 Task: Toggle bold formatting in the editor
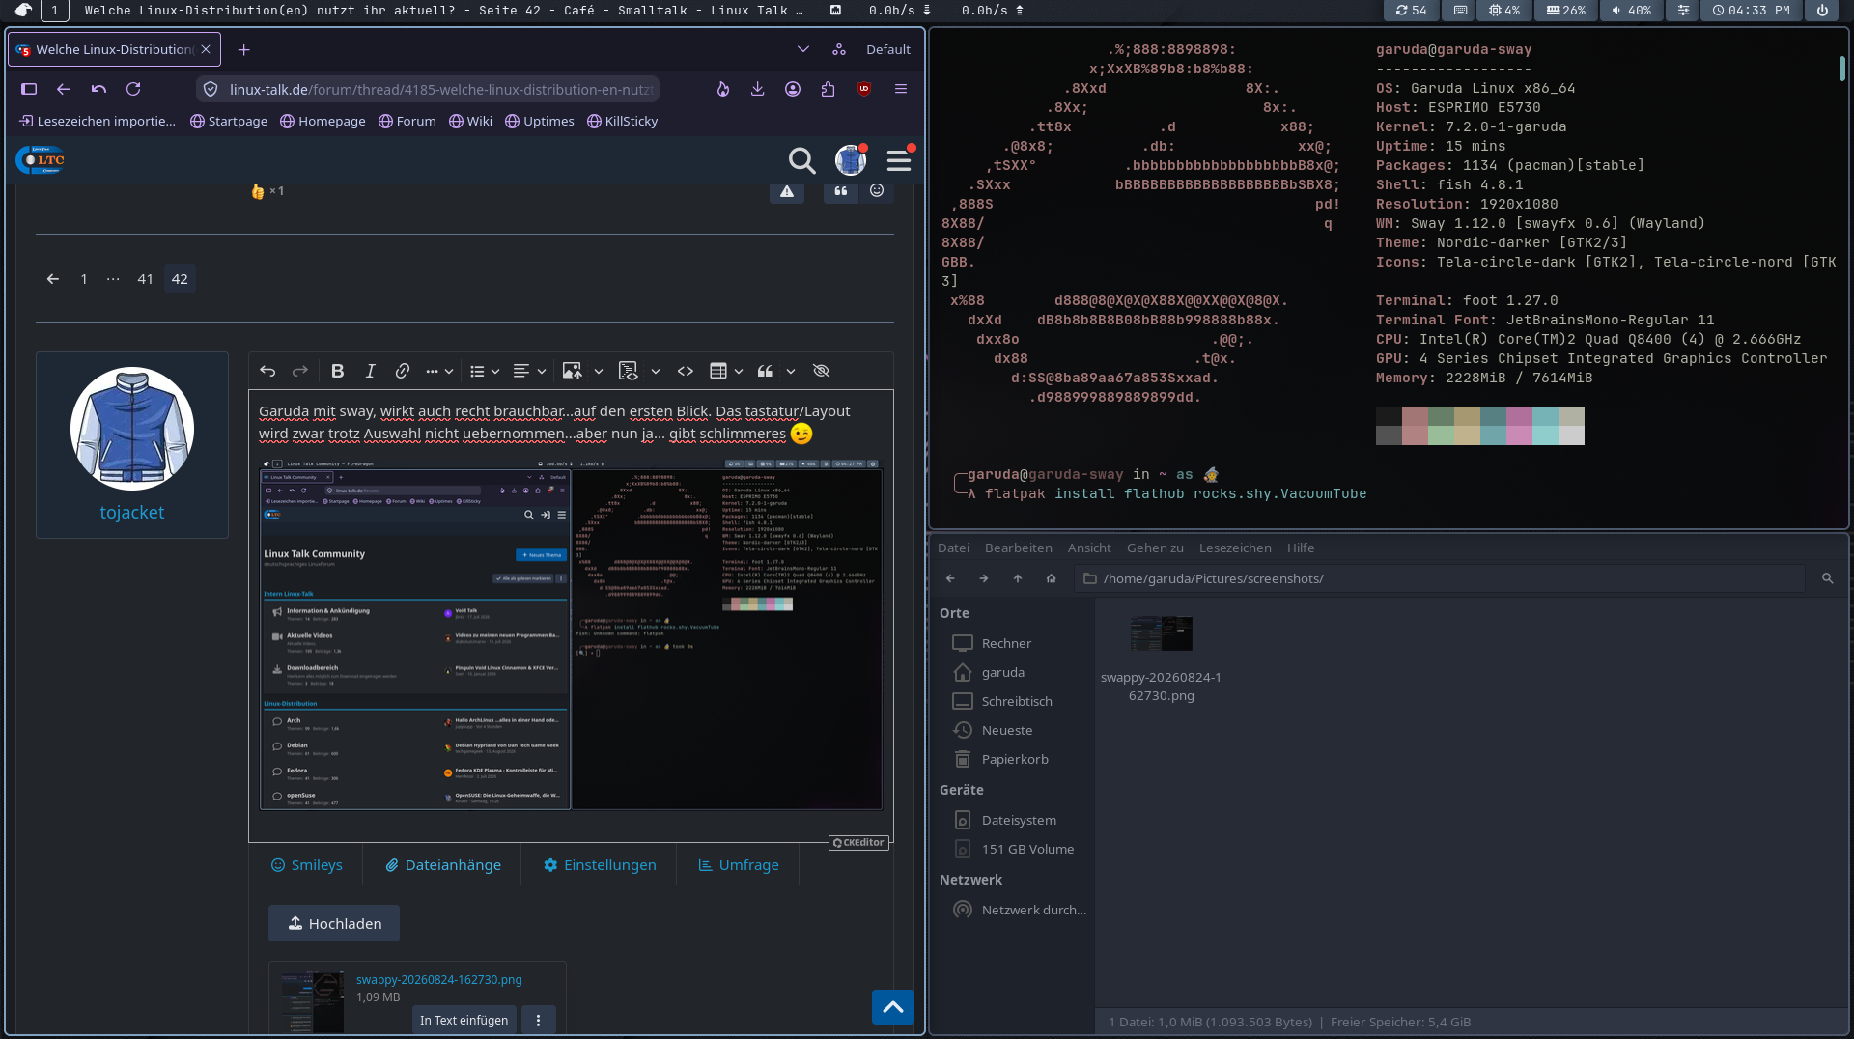[x=337, y=371]
